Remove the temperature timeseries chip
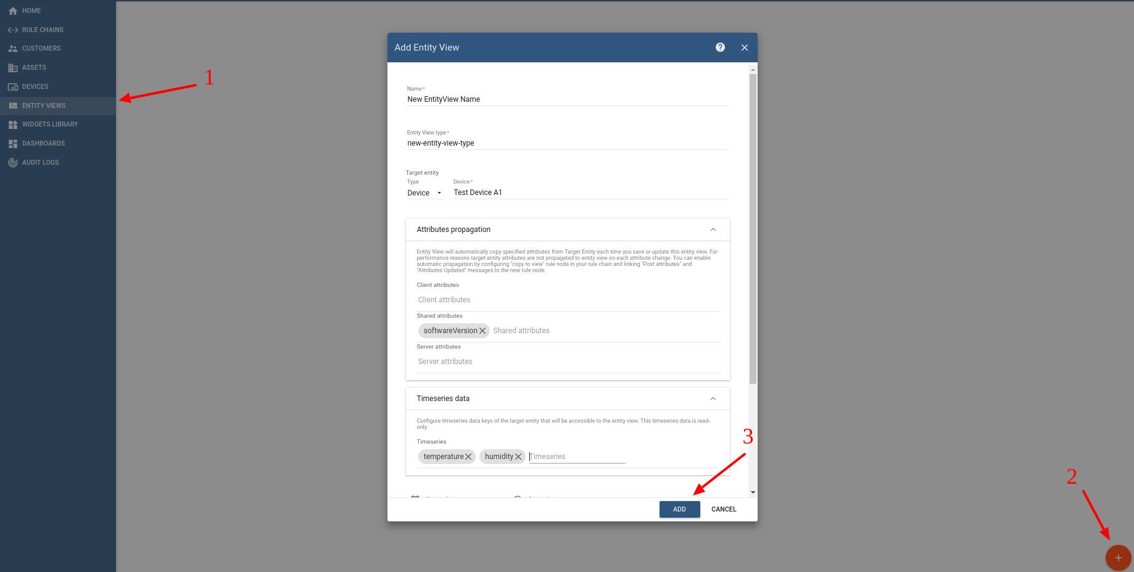 [468, 457]
